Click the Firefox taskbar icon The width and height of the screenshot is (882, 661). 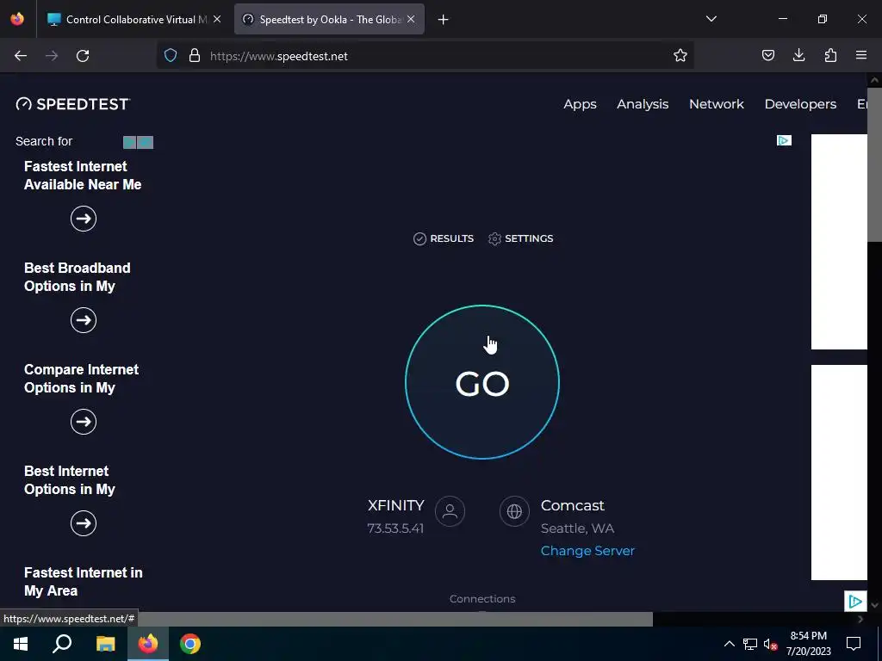pyautogui.click(x=148, y=644)
